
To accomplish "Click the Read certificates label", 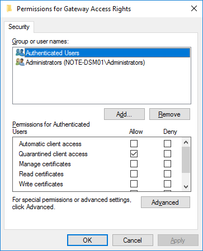I will [x=41, y=174].
